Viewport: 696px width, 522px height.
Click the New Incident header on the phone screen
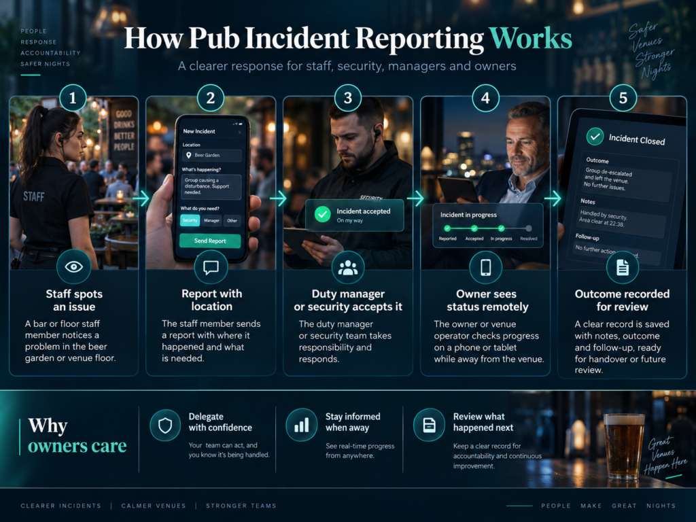(x=199, y=131)
